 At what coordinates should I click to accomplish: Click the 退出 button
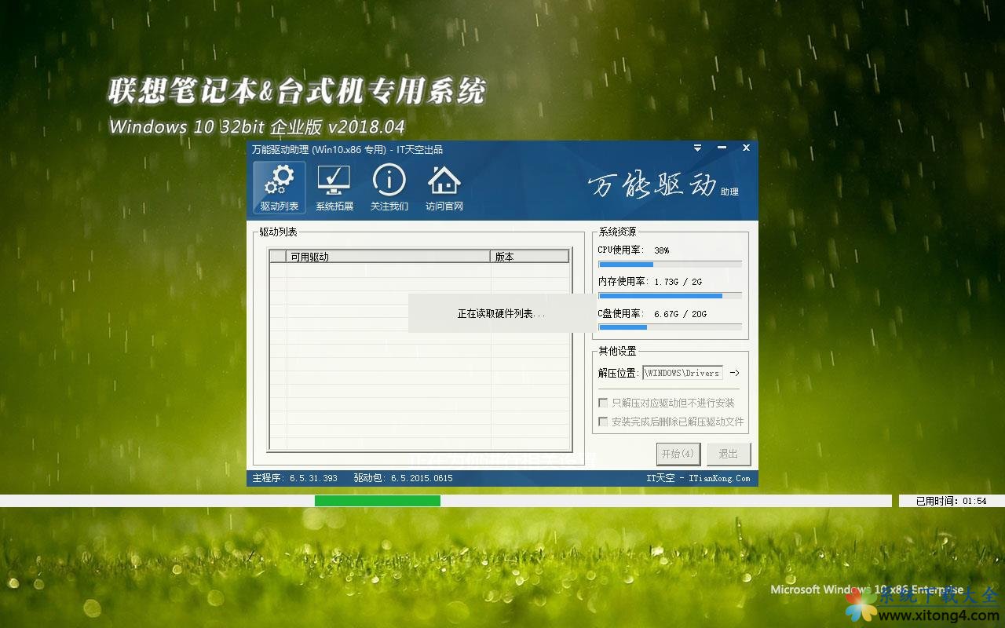[x=729, y=454]
